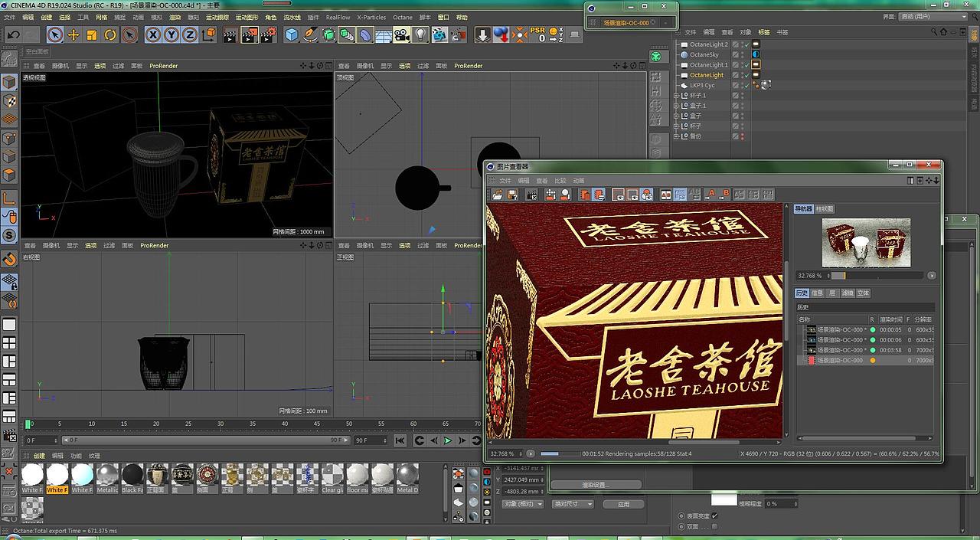Toggle the Y axis lock

171,34
